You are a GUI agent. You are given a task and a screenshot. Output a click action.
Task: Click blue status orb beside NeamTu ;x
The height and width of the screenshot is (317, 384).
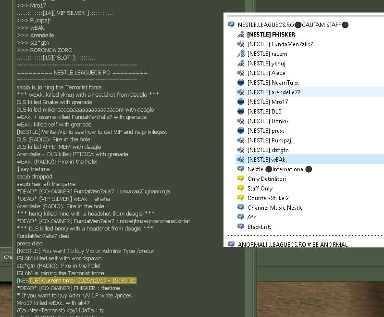(x=241, y=82)
